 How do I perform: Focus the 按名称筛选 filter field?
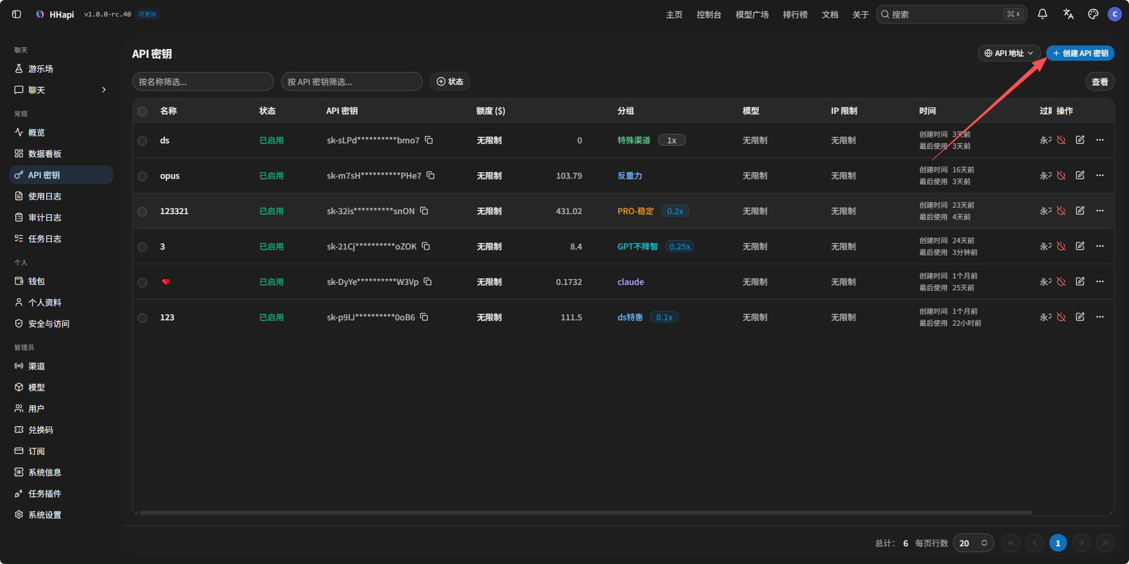pos(203,81)
